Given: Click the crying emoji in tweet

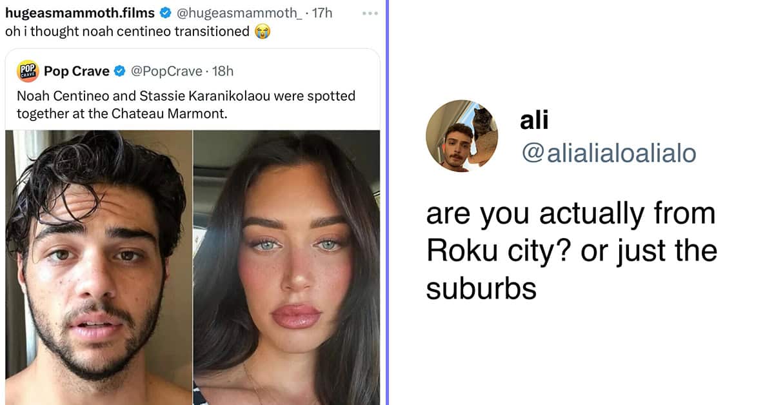Looking at the screenshot, I should [x=262, y=31].
